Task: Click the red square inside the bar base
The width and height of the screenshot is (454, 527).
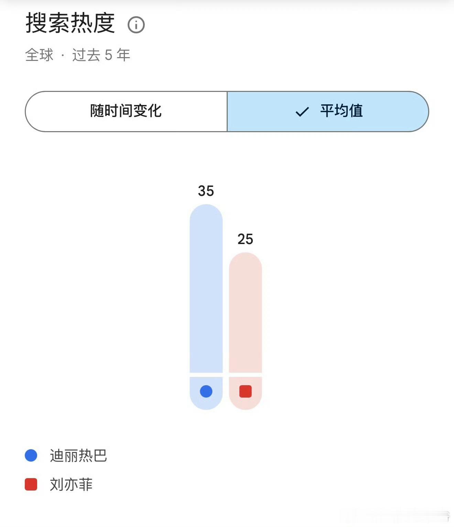Action: (245, 391)
